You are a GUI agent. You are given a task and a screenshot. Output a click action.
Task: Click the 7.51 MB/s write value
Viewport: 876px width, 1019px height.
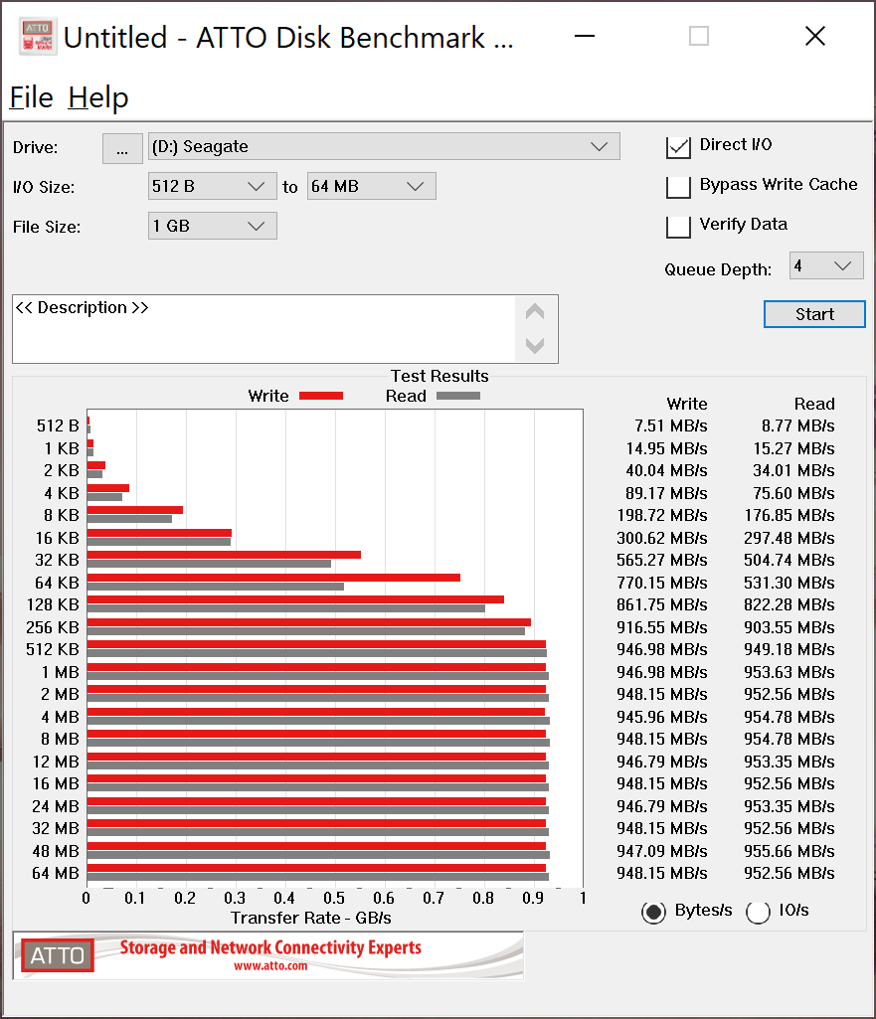(670, 426)
